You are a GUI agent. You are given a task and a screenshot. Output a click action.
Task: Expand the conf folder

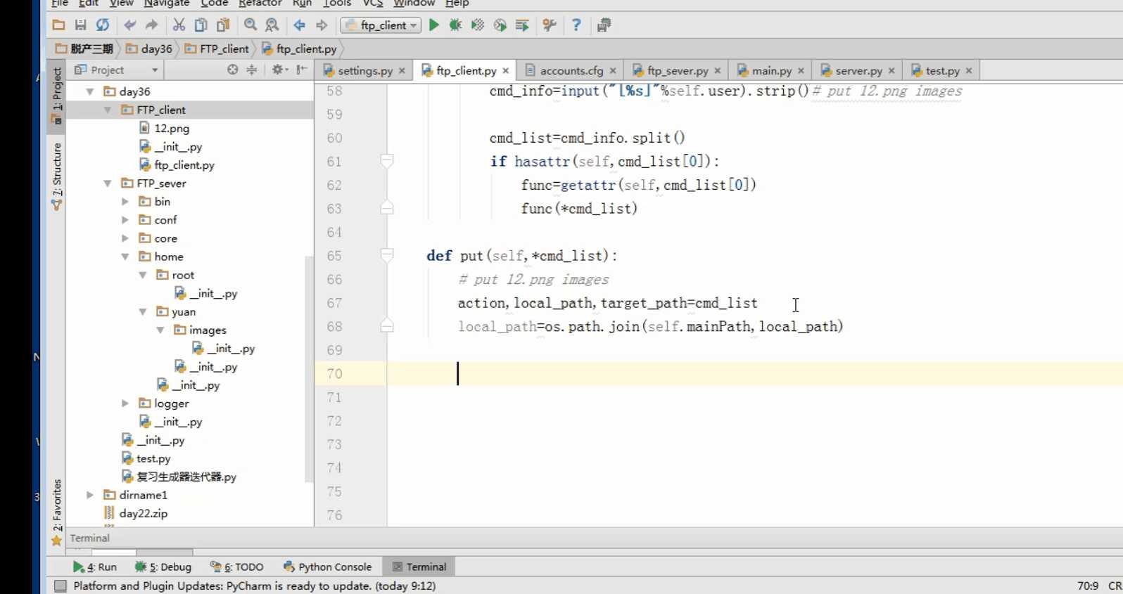click(x=125, y=220)
